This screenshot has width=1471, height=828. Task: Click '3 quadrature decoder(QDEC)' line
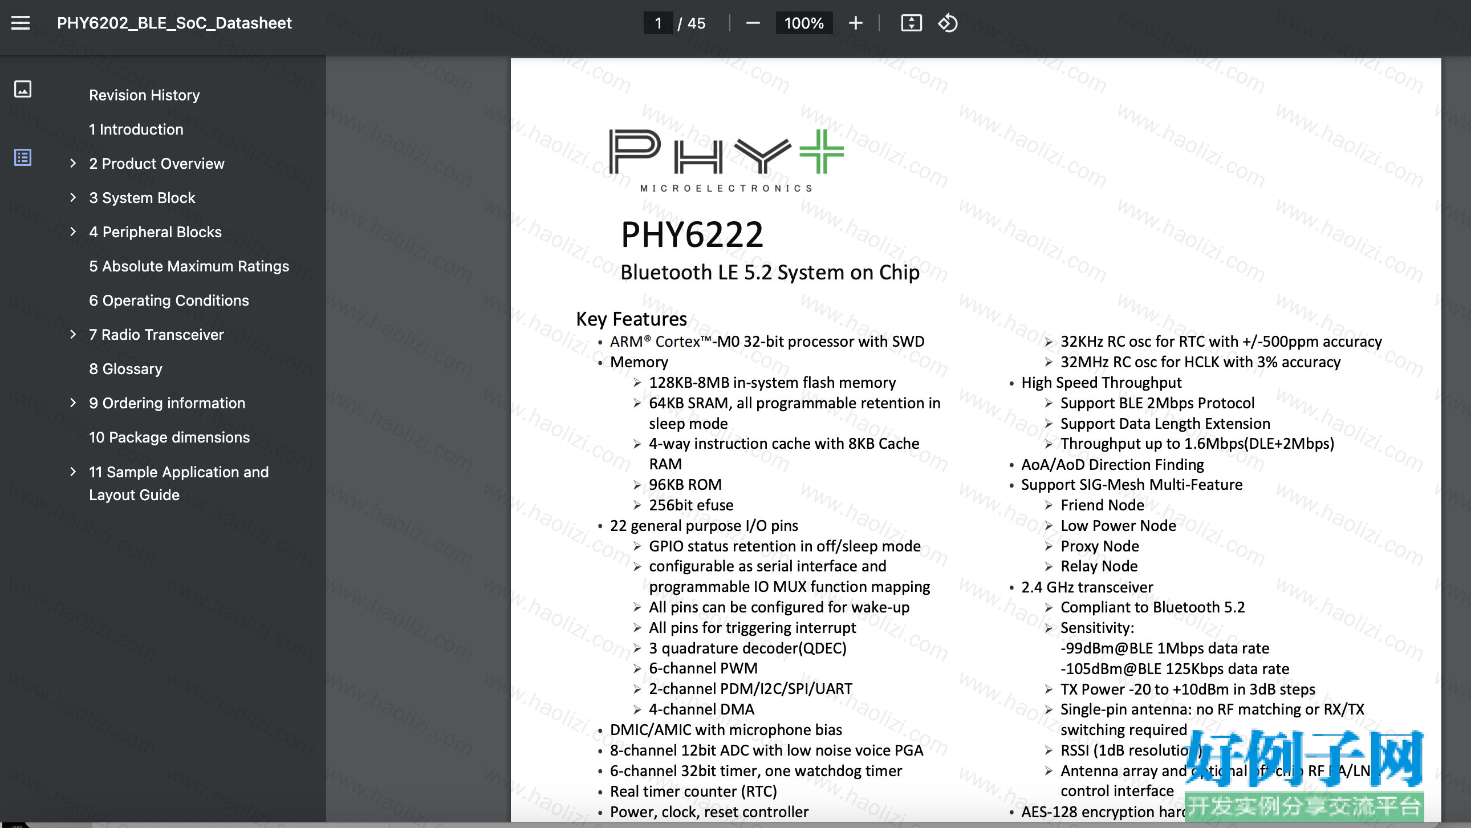747,648
